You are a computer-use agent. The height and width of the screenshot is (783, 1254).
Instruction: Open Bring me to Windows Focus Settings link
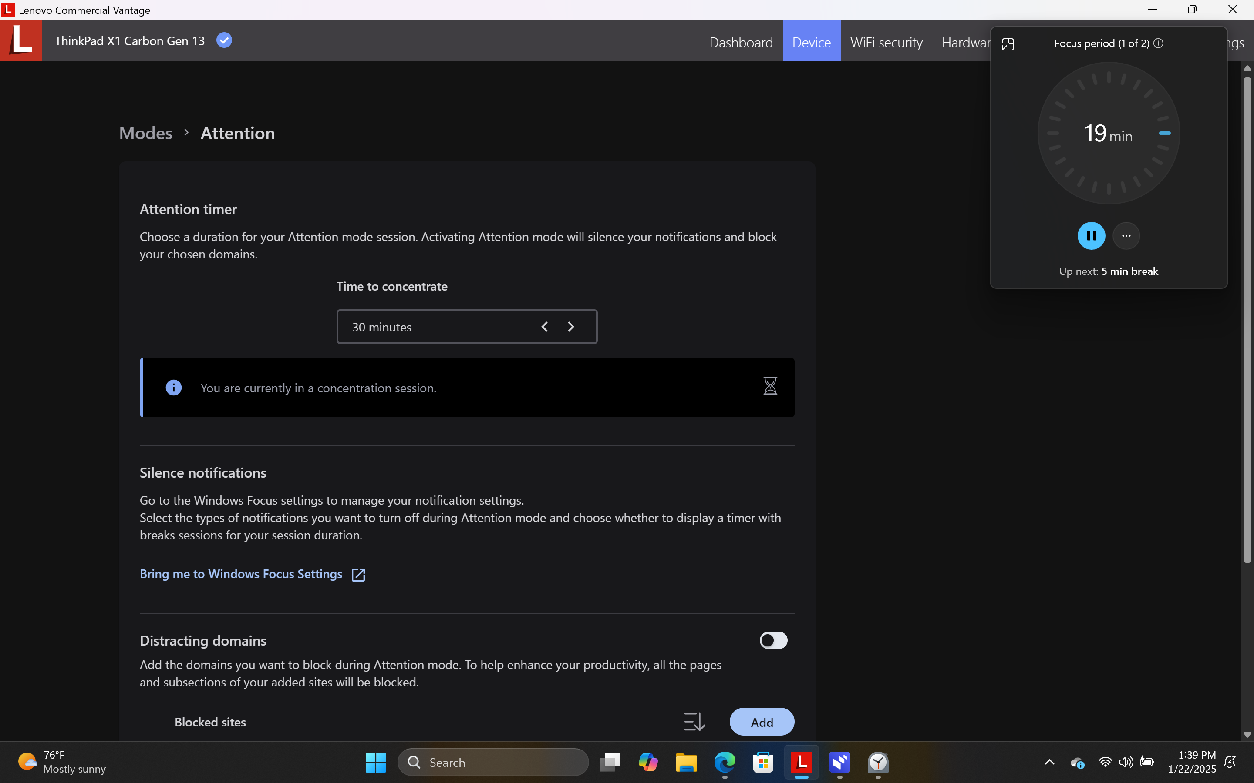point(241,574)
